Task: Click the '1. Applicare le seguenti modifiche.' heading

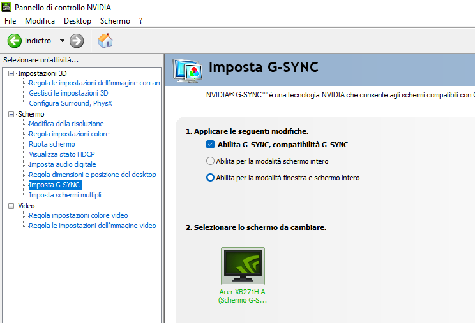Action: pyautogui.click(x=247, y=131)
